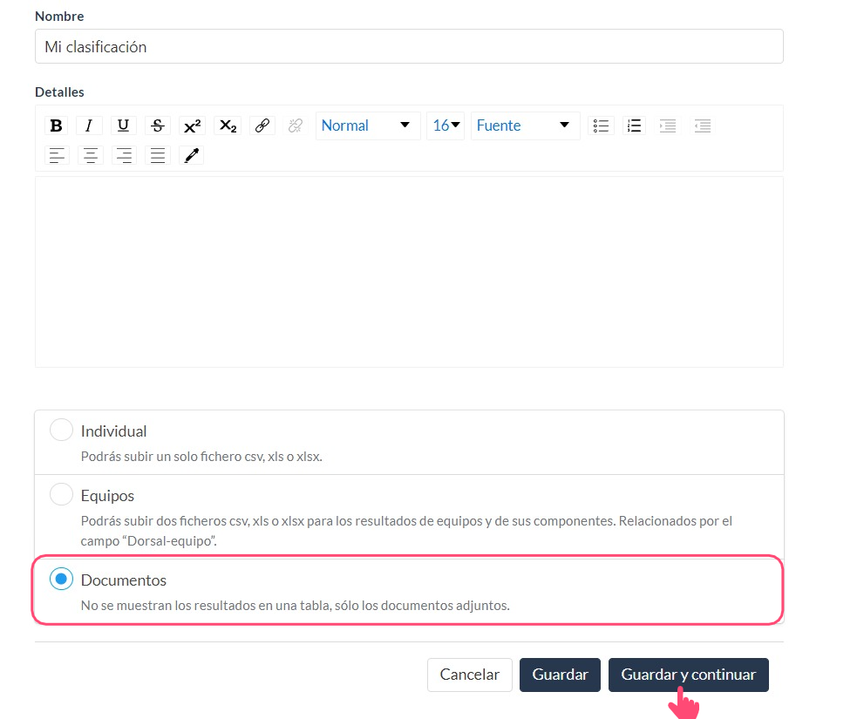Click inside the Detalles text editor area
Image resolution: width=864 pixels, height=719 pixels.
409,272
